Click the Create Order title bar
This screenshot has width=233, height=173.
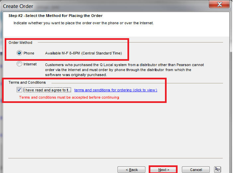(100, 6)
